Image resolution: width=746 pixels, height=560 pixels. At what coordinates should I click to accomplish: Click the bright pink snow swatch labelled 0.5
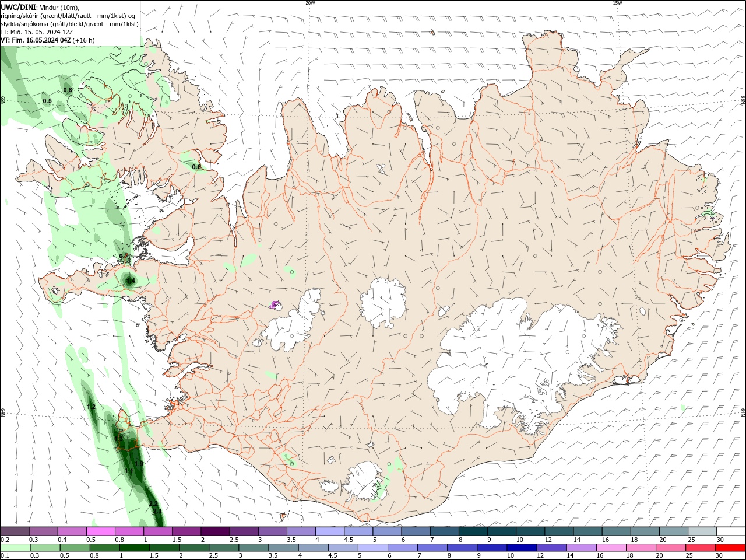[x=100, y=531]
